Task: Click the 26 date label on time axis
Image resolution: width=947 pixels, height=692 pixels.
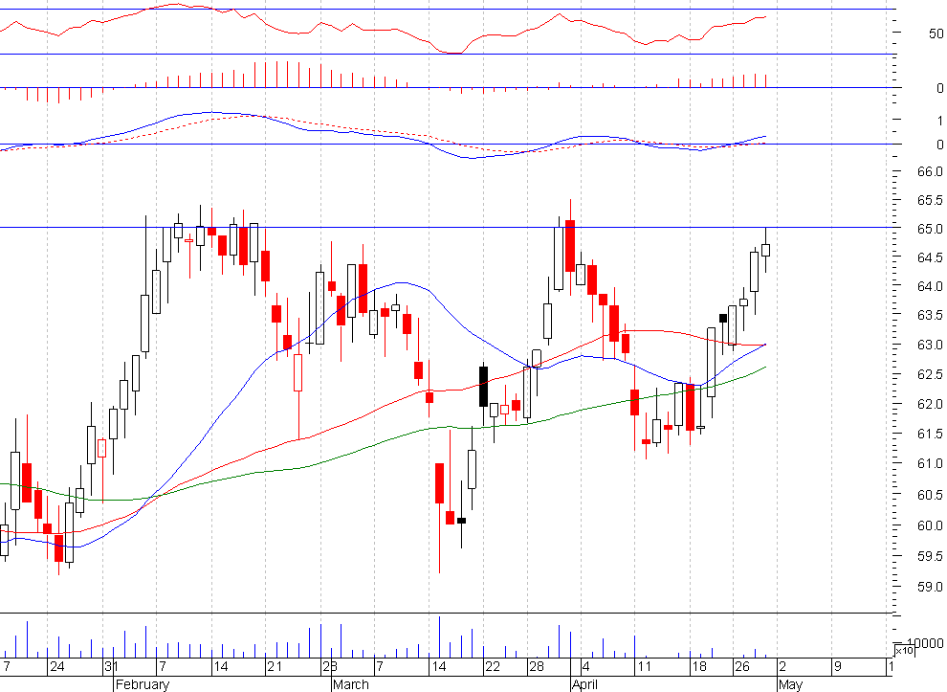Action: click(x=741, y=666)
